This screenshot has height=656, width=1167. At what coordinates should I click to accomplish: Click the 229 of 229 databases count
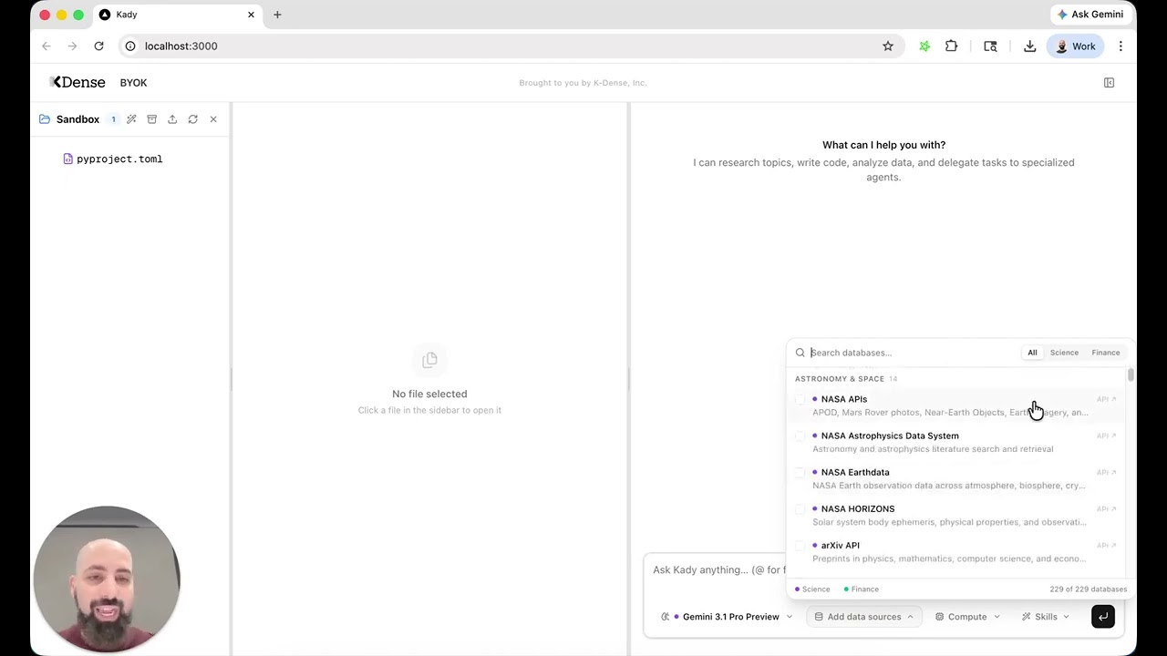[x=1089, y=589]
